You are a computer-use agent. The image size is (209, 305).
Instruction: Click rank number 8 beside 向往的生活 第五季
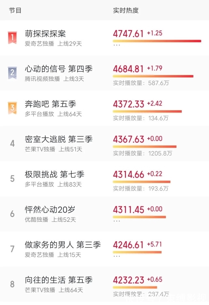point(12,285)
